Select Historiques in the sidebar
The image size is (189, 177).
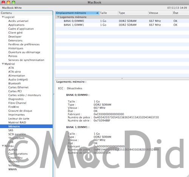coord(16,48)
